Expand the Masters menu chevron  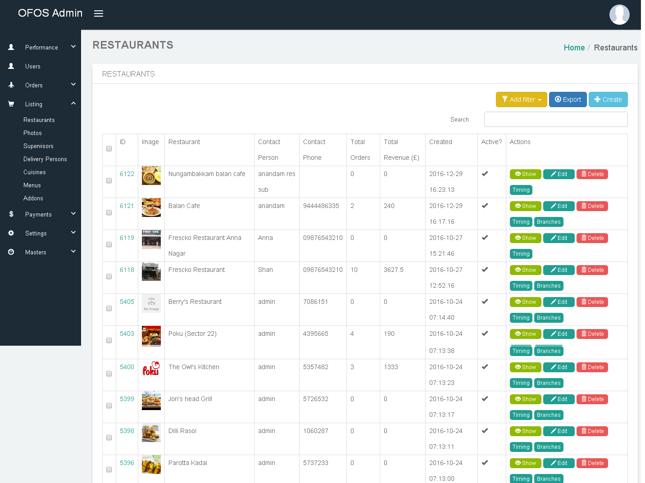(73, 251)
